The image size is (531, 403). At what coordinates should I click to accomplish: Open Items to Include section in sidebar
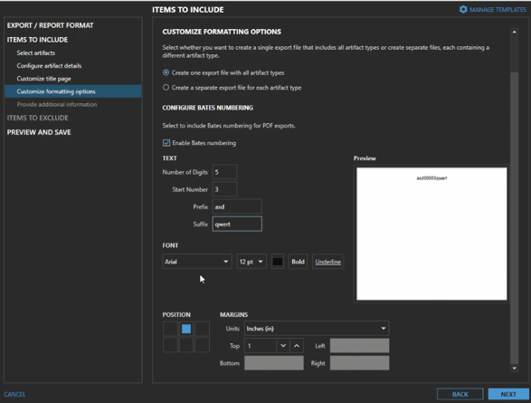37,40
